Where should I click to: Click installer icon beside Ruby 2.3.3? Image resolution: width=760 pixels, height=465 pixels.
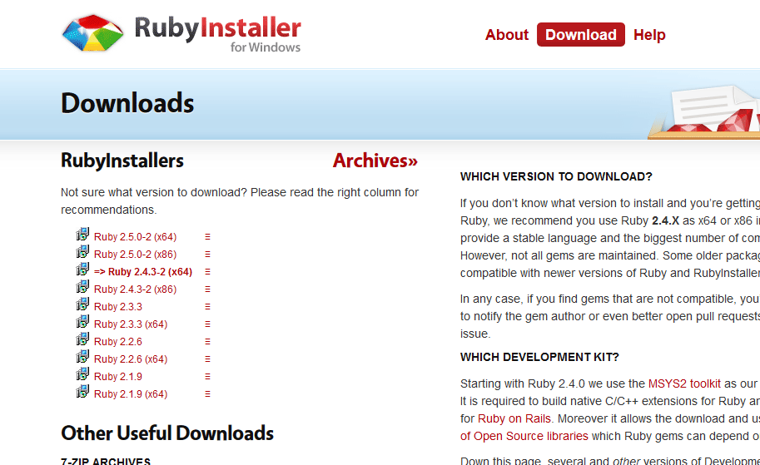[x=82, y=304]
